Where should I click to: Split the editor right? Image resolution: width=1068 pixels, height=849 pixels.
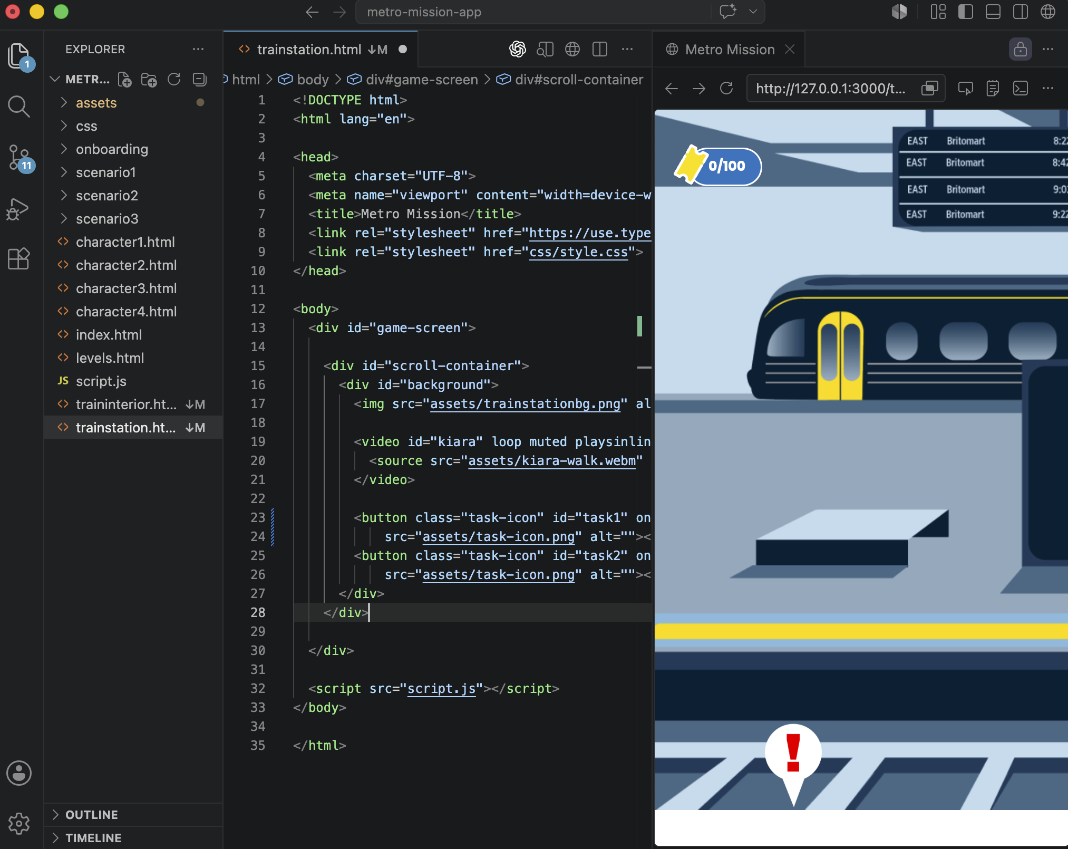tap(600, 50)
